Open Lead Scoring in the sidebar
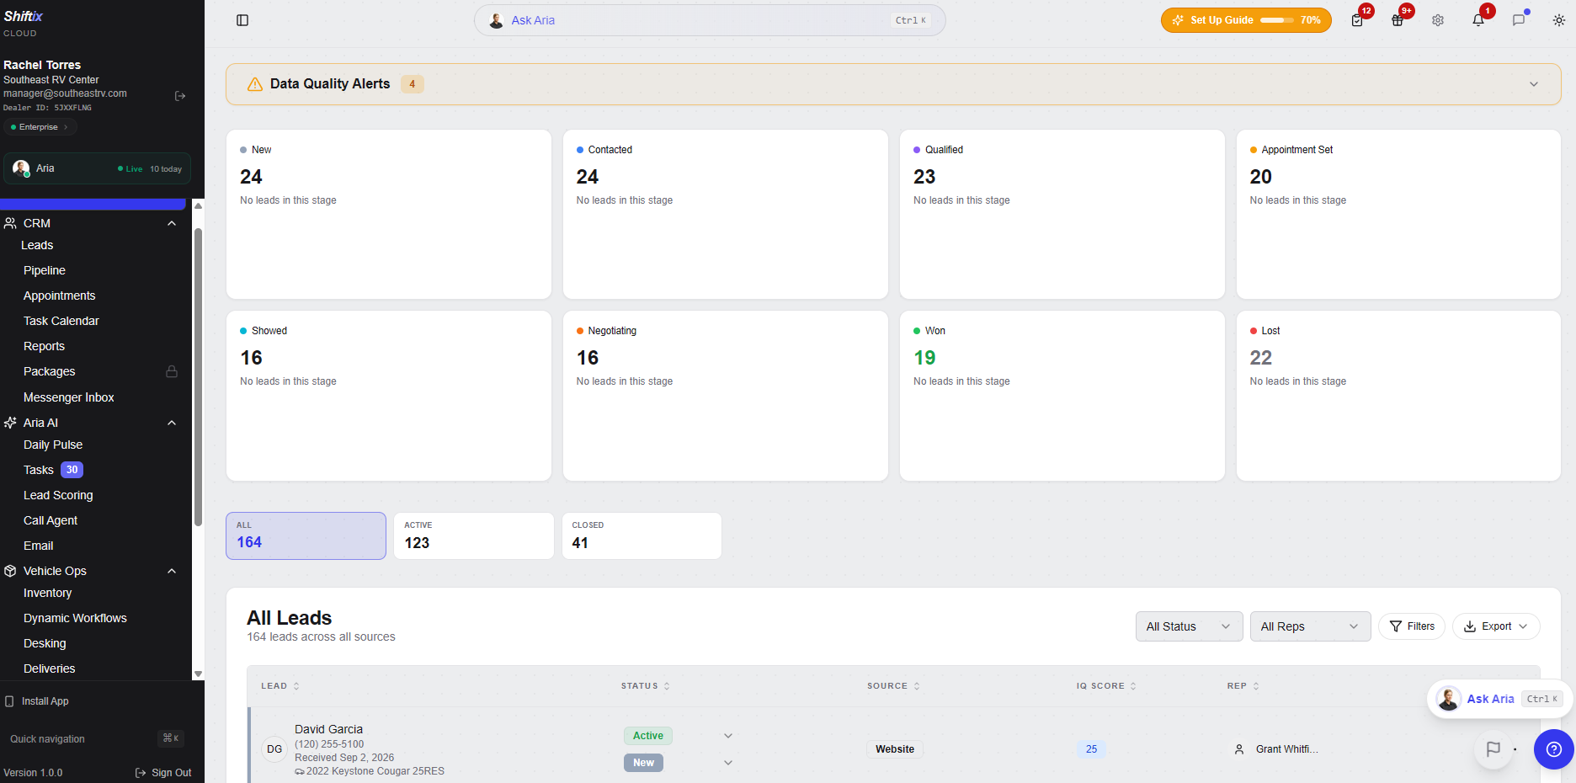The width and height of the screenshot is (1576, 783). click(x=58, y=495)
